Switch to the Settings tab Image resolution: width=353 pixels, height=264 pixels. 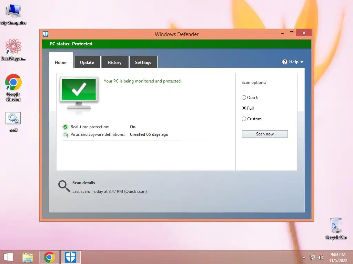click(143, 63)
